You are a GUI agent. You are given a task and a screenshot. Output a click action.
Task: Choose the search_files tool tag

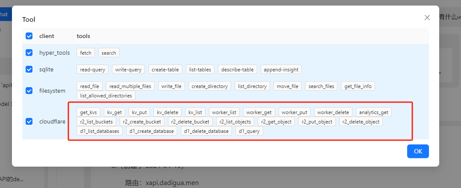tap(321, 86)
